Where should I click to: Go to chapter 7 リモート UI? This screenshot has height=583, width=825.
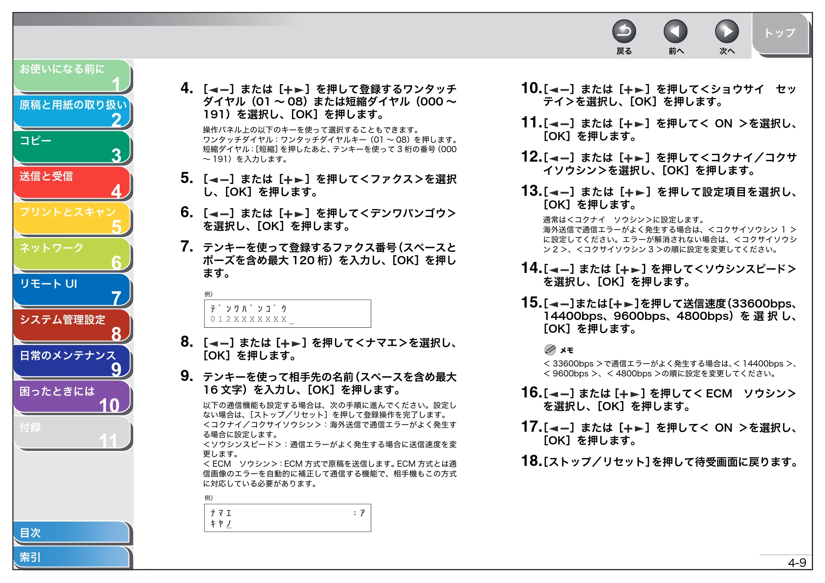coord(72,290)
